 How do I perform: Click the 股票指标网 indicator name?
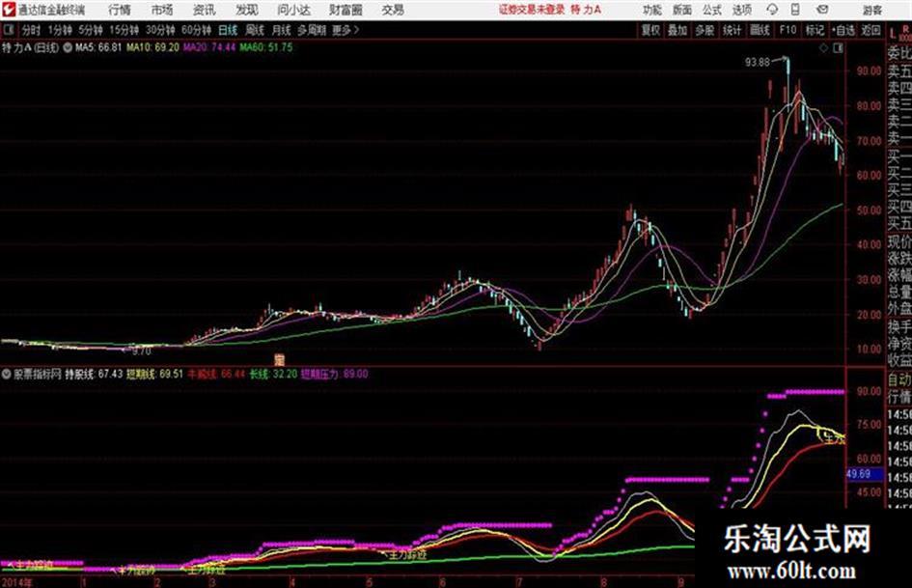pyautogui.click(x=38, y=374)
